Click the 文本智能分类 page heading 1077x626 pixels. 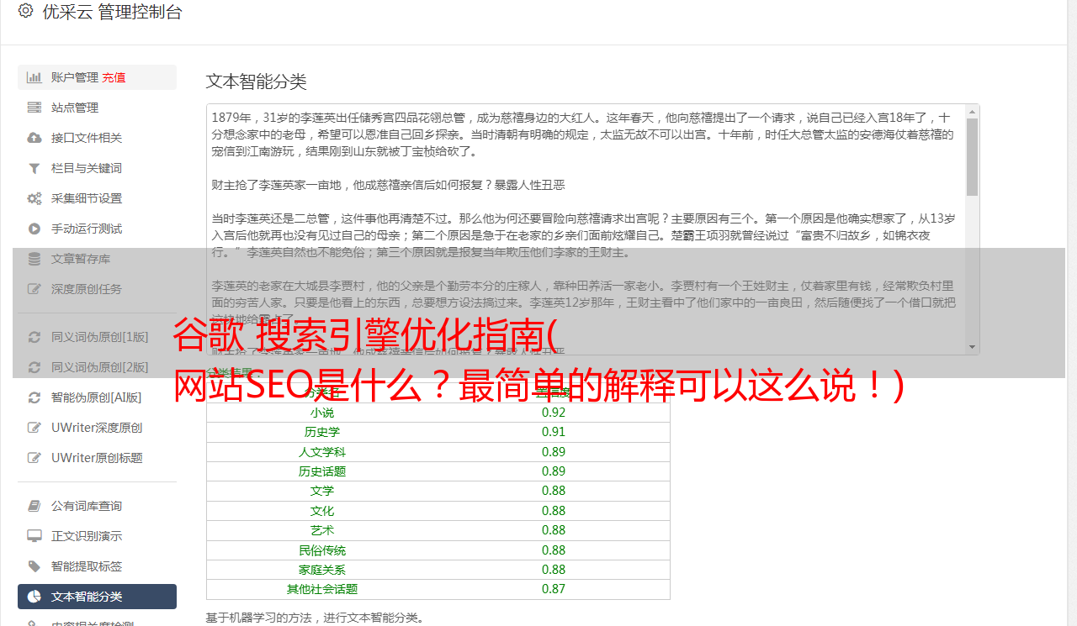coord(257,82)
